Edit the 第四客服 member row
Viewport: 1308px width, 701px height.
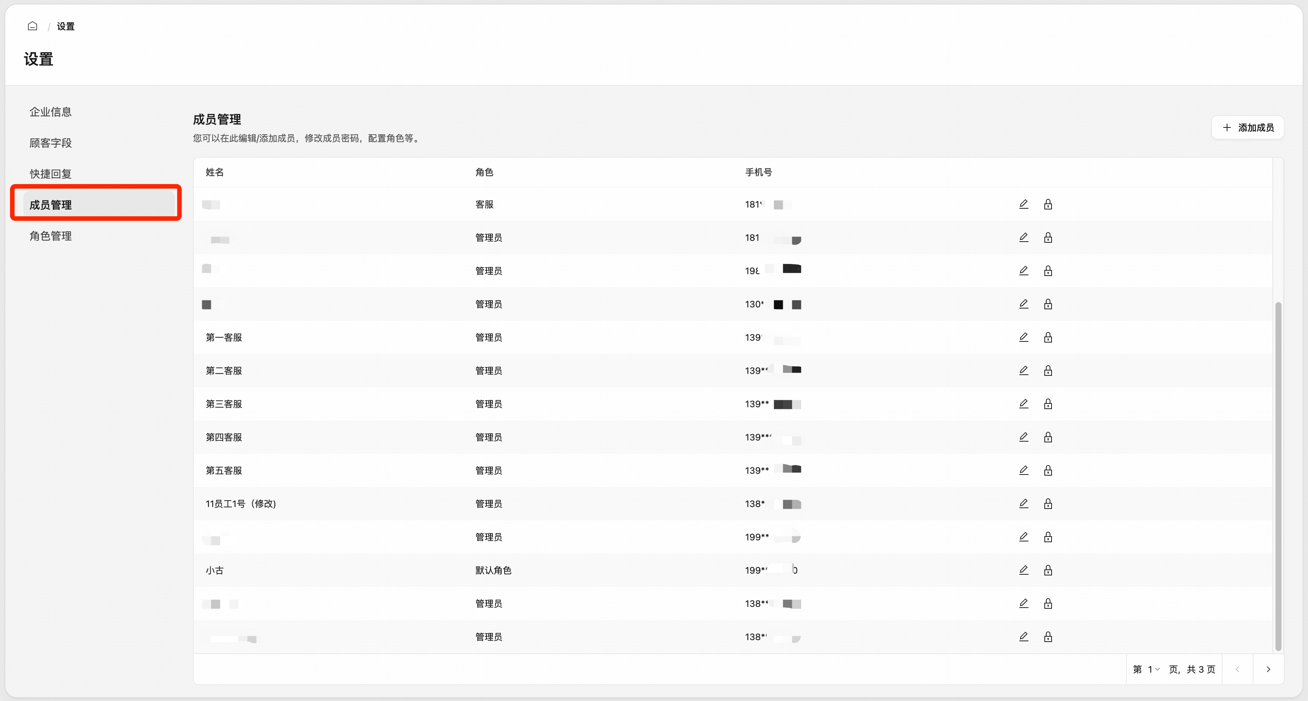tap(1023, 437)
